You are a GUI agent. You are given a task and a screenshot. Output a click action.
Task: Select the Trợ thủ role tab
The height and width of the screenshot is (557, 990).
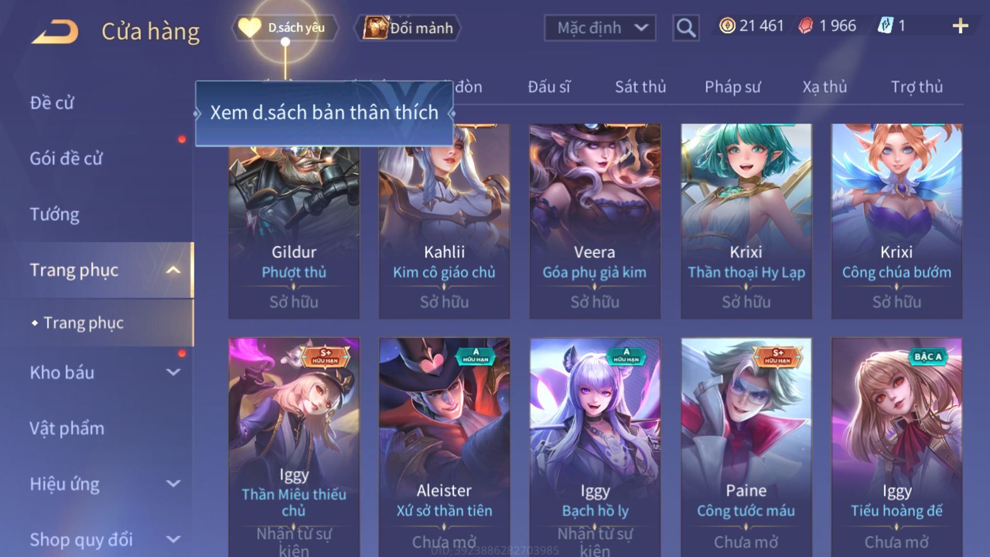[x=917, y=87]
